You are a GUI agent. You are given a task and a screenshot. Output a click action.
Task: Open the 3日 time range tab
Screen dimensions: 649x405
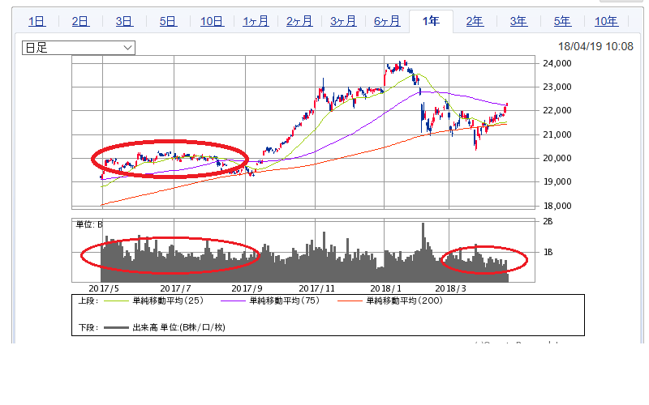pyautogui.click(x=124, y=22)
